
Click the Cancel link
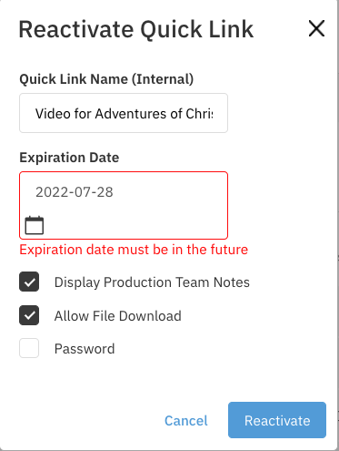[x=186, y=421]
